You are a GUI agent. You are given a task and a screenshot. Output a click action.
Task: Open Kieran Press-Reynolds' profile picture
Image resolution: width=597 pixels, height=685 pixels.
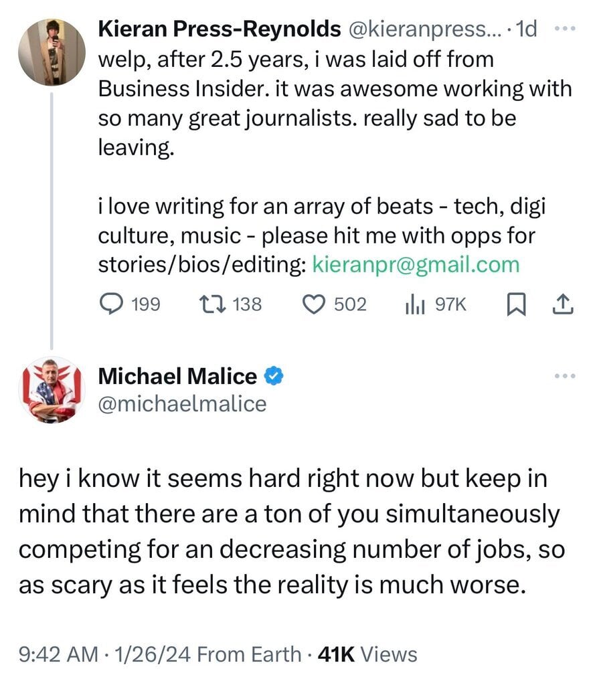click(52, 50)
